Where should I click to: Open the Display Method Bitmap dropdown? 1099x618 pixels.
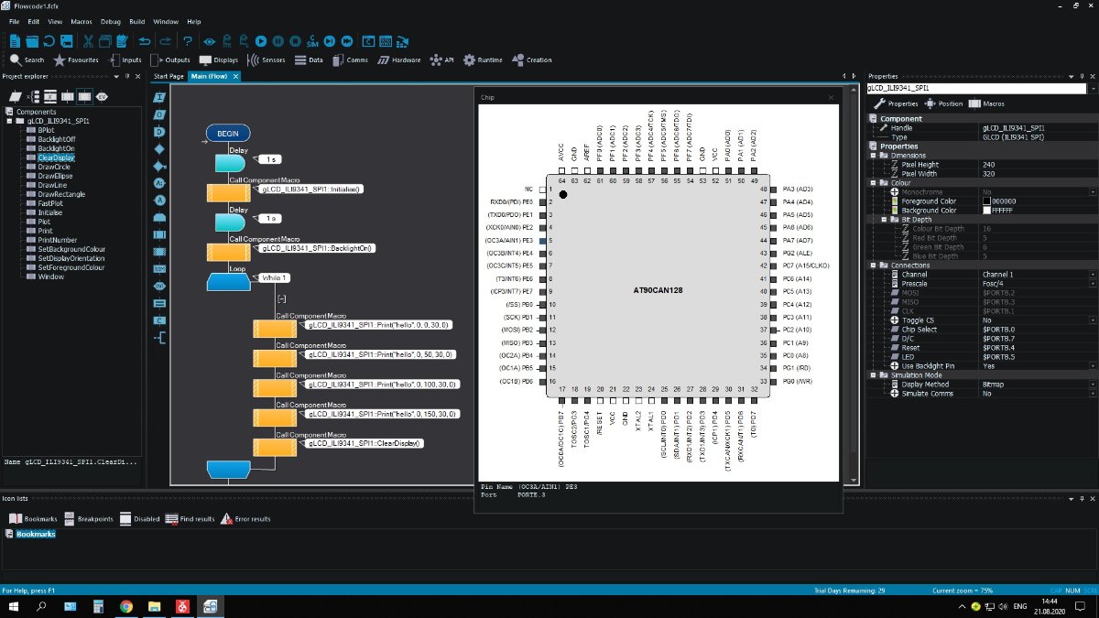point(1092,385)
